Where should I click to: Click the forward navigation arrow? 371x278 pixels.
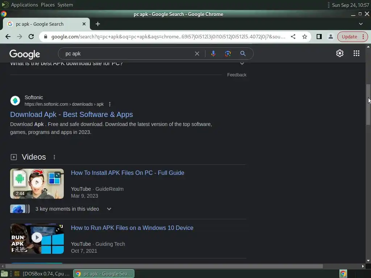20,37
